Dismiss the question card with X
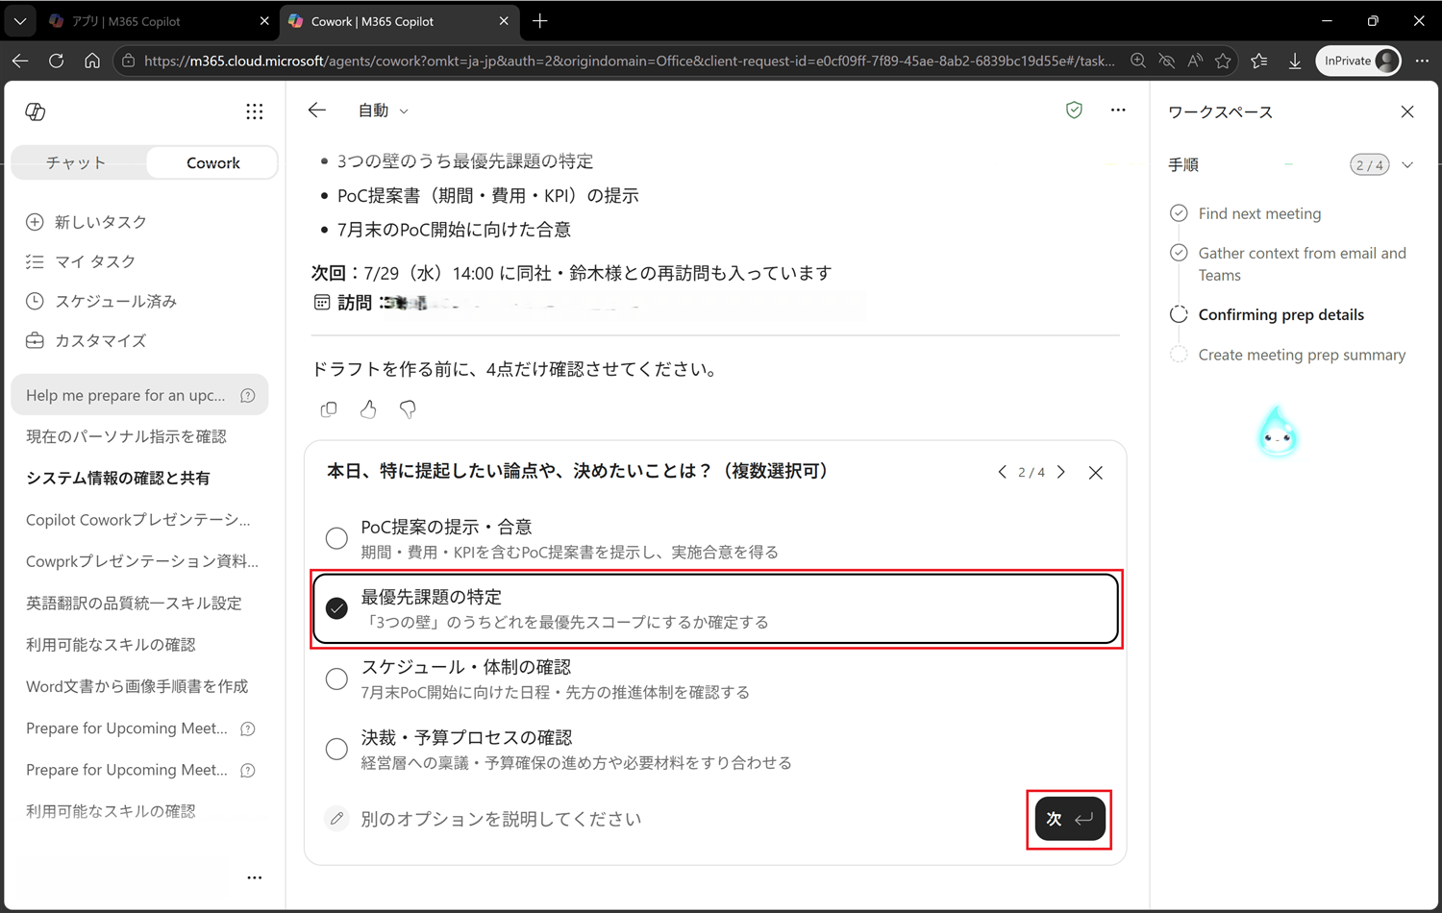The height and width of the screenshot is (913, 1442). (x=1095, y=473)
